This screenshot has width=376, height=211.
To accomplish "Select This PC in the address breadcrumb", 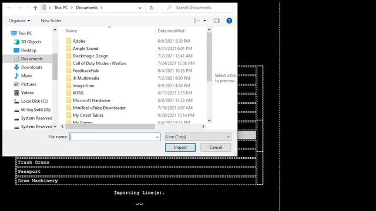I will click(61, 8).
